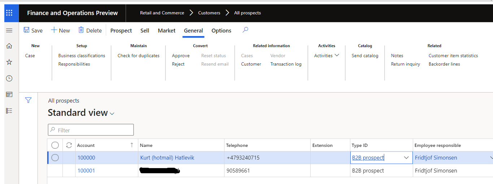This screenshot has height=184, width=493.
Task: Click into the Filter input field
Action: coord(94,130)
